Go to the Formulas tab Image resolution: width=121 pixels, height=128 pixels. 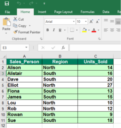pos(87,12)
